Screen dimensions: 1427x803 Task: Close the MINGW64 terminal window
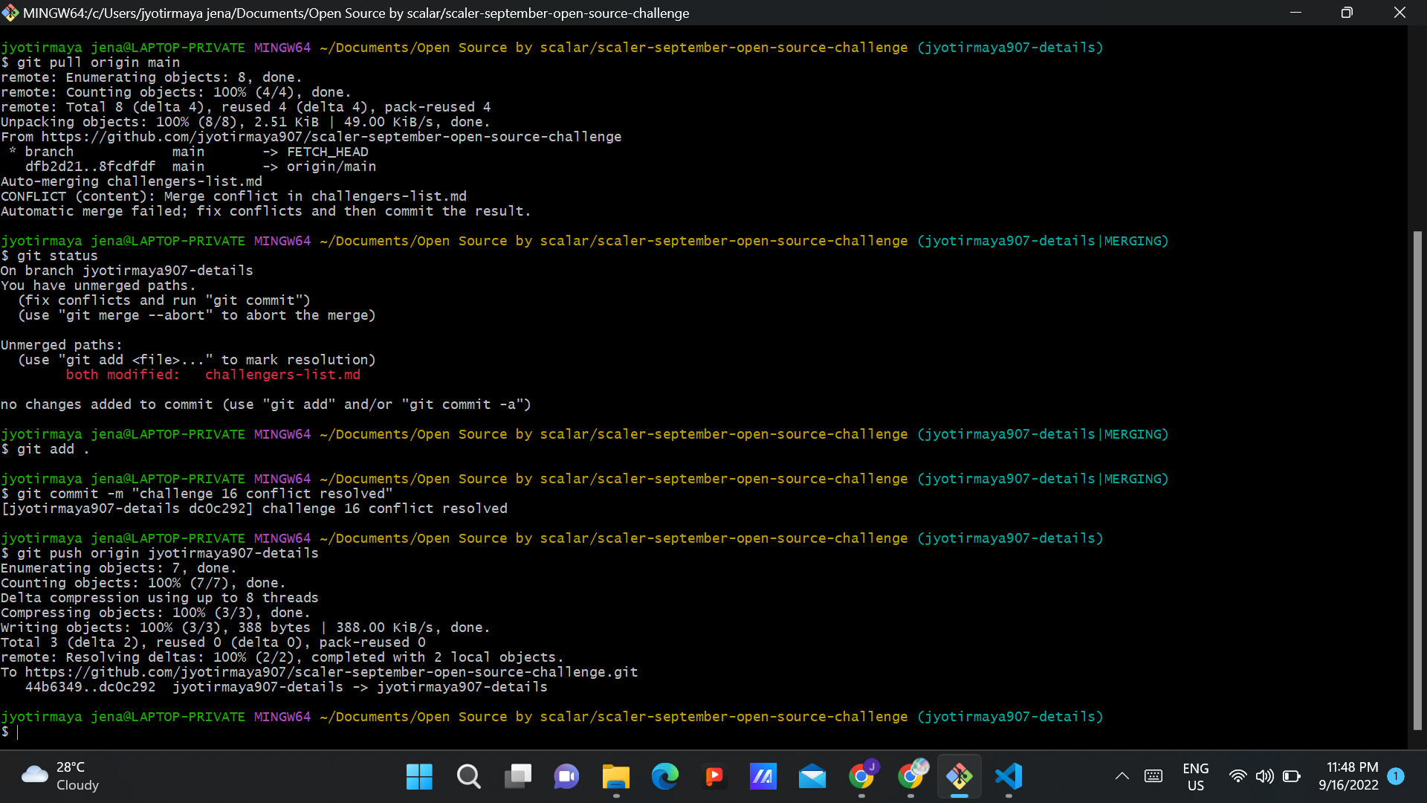[x=1400, y=13]
